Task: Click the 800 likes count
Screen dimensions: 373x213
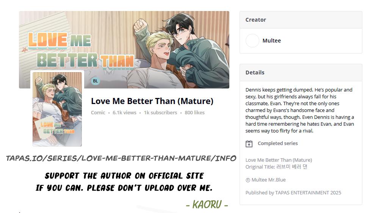Action: pos(194,112)
